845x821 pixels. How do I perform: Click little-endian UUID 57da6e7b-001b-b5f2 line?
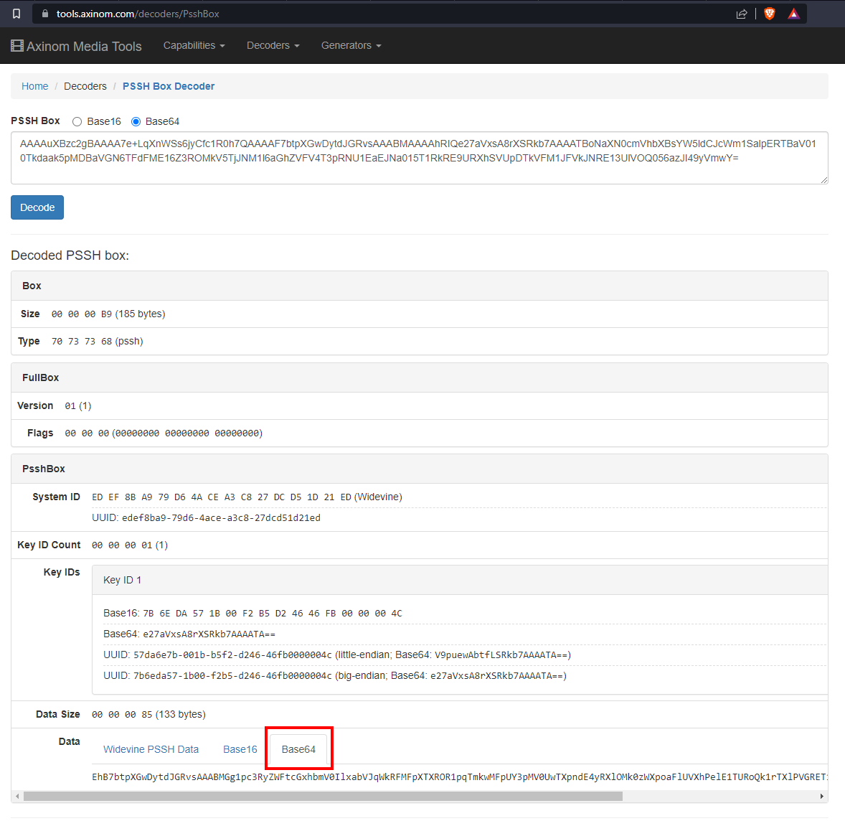click(x=337, y=655)
